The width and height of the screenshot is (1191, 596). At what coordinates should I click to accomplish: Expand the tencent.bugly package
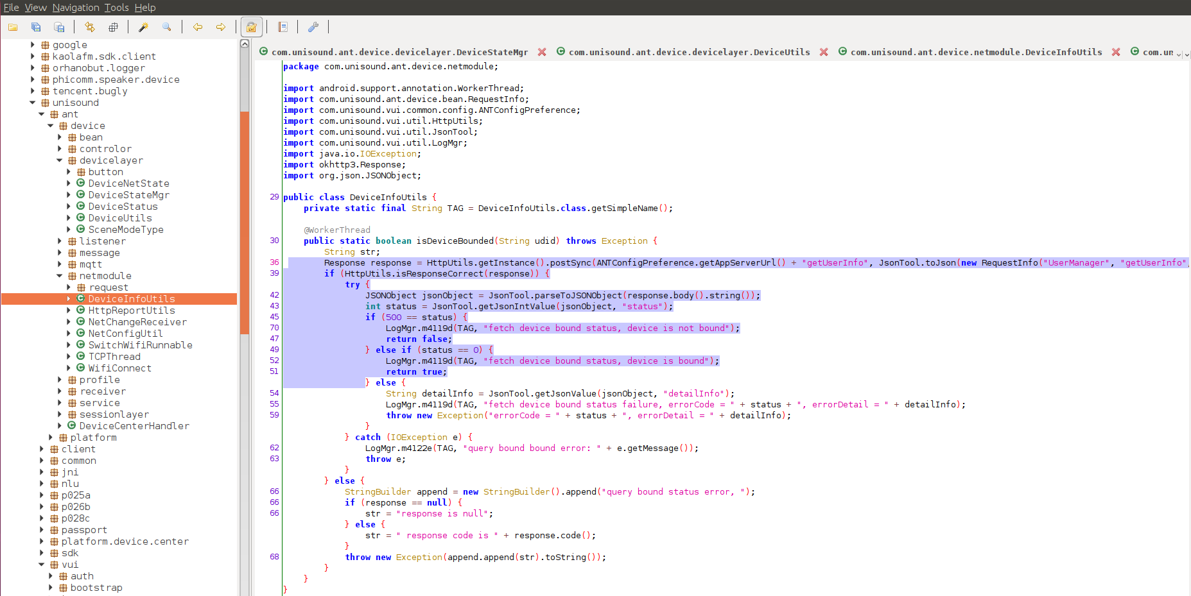point(33,91)
